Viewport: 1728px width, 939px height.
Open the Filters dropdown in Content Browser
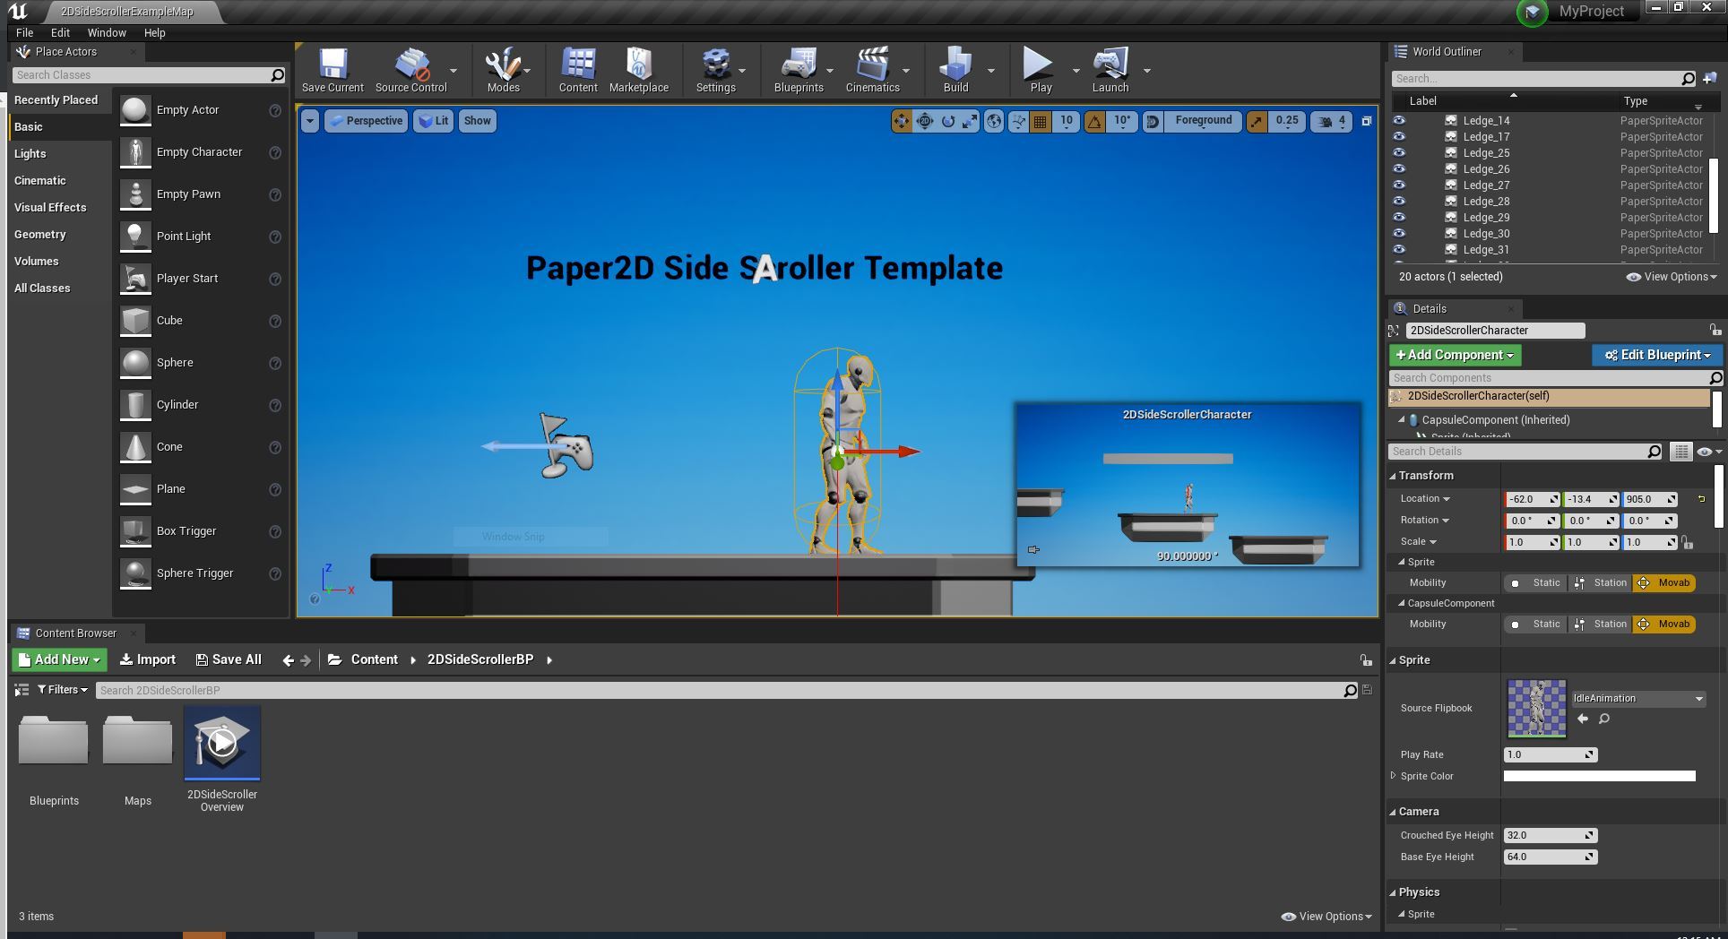[x=63, y=690]
